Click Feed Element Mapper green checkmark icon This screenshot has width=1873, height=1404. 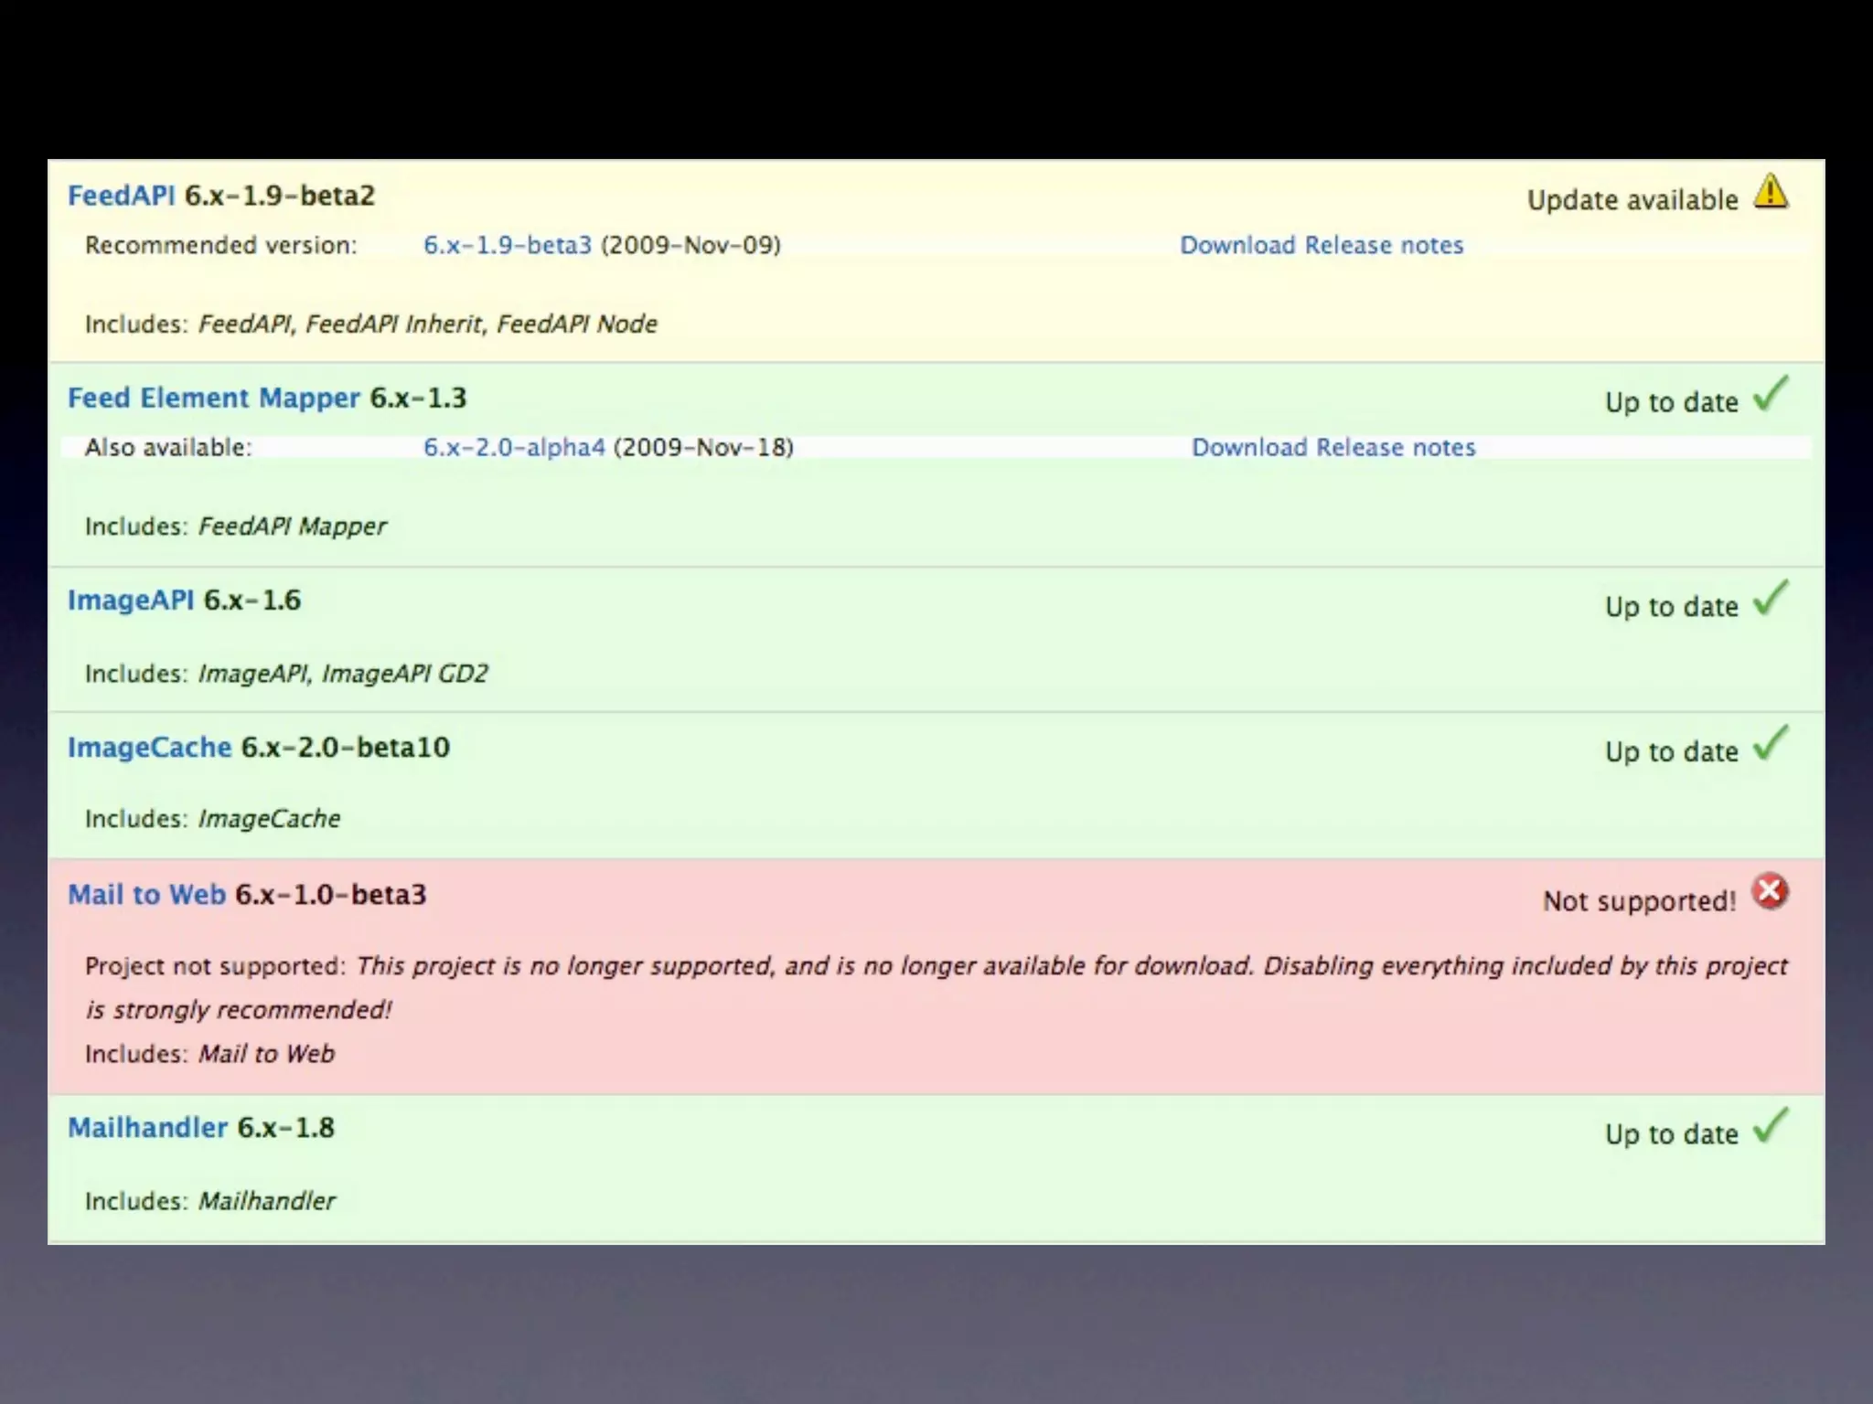1771,395
